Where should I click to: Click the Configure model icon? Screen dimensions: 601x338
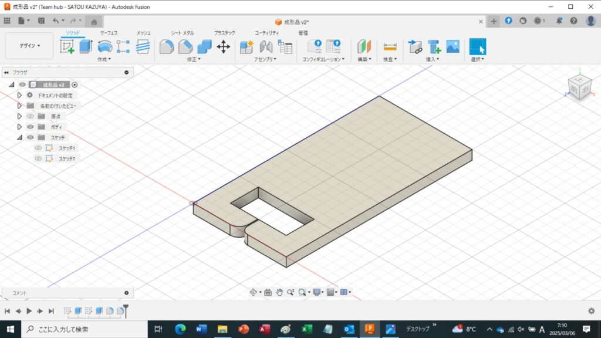315,47
